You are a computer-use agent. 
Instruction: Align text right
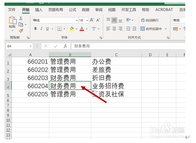point(121,29)
